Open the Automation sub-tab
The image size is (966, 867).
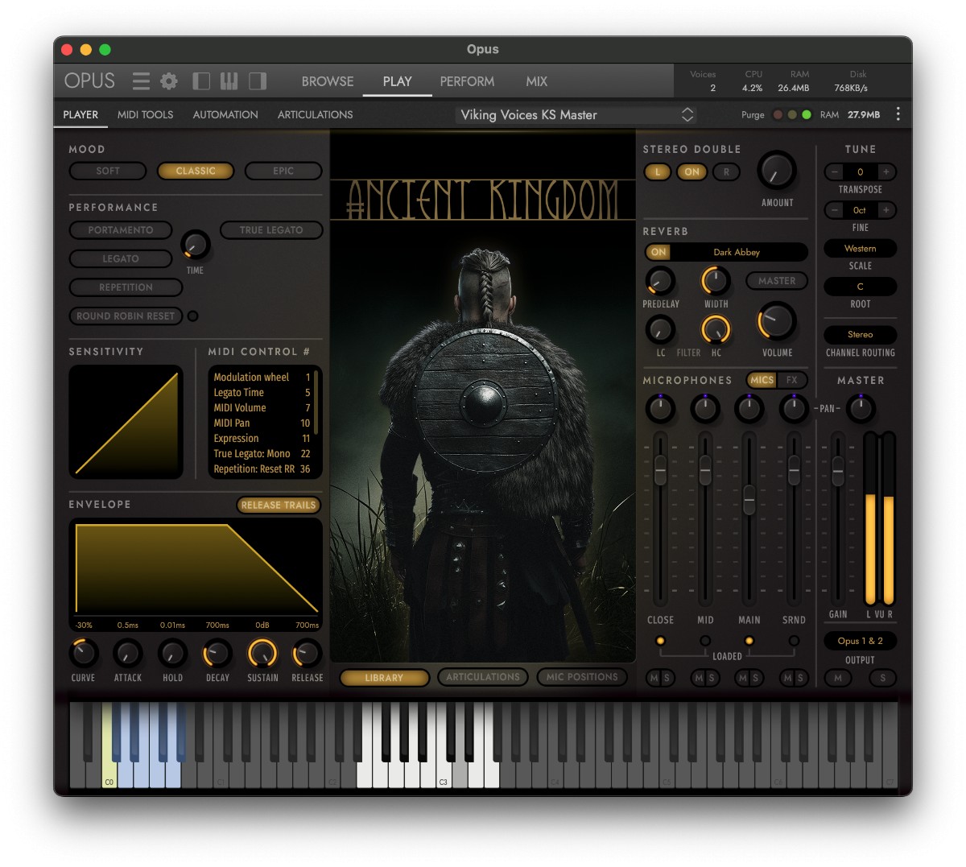[225, 114]
